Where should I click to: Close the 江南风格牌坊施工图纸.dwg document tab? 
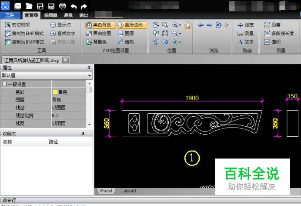[65, 60]
